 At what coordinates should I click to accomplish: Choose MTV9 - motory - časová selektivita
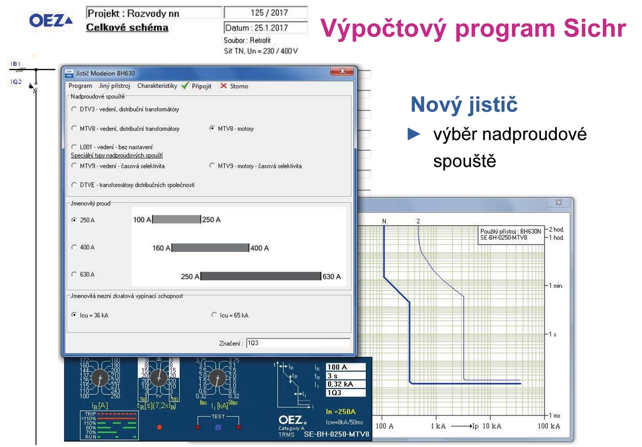point(212,166)
